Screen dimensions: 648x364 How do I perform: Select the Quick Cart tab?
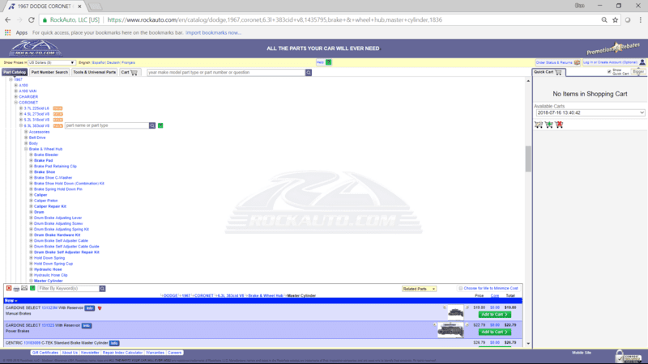click(548, 72)
